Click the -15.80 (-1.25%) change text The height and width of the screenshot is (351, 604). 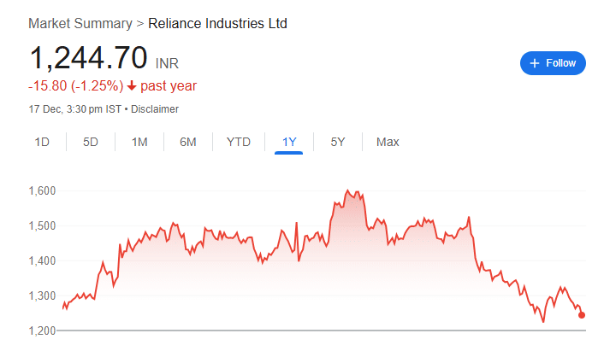pyautogui.click(x=76, y=85)
